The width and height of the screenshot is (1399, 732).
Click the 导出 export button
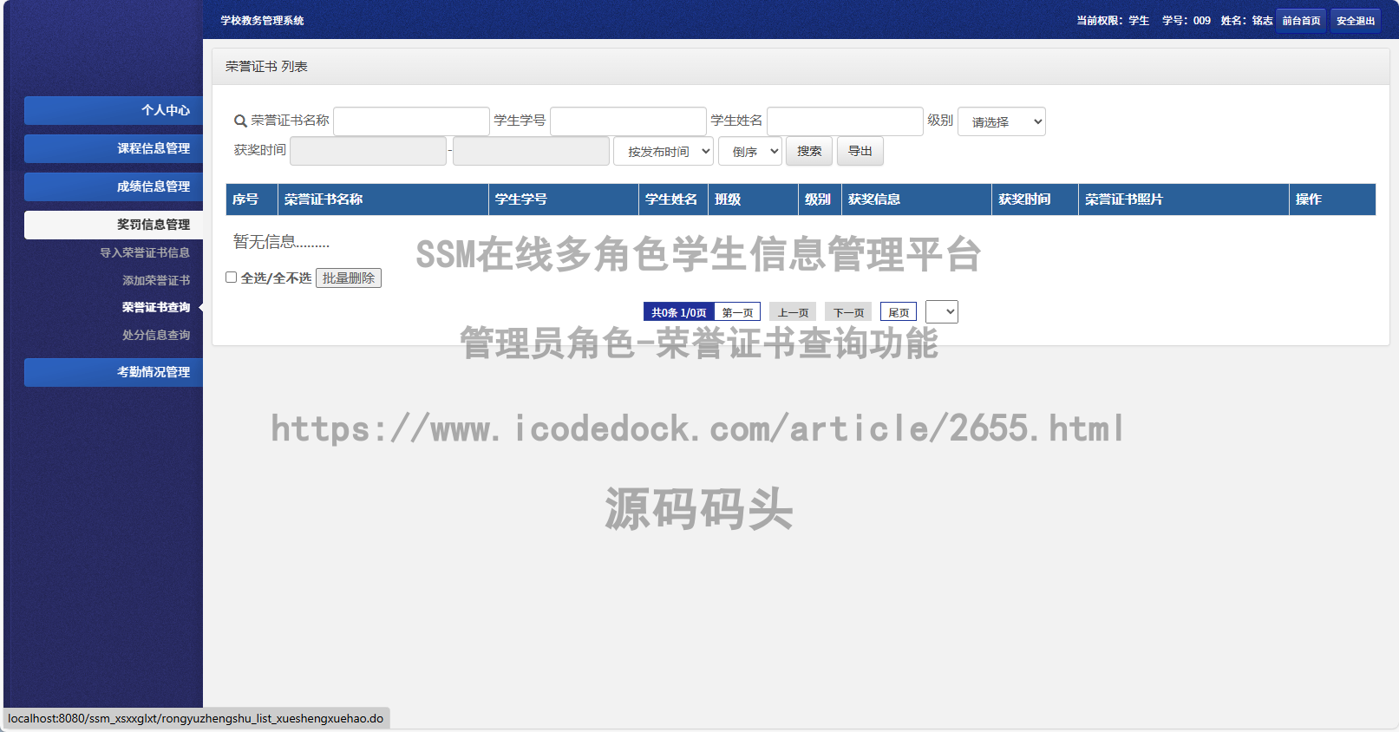point(860,151)
